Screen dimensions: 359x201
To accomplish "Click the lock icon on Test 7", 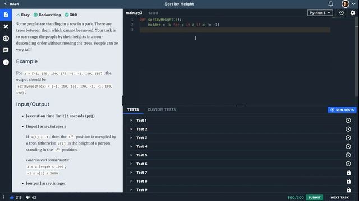I will 348,173.
